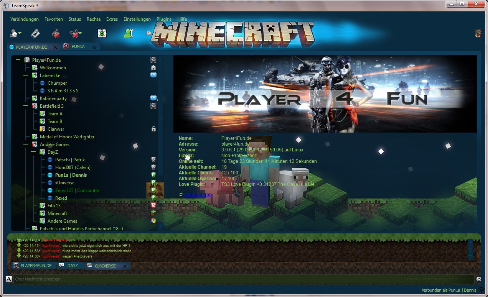Open the Favoriten menu
488x297 pixels.
[x=54, y=19]
